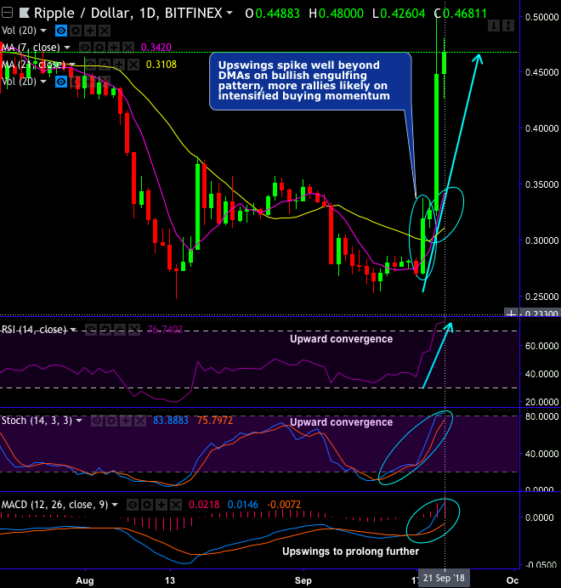Toggle visibility eye for RSI (14, close)
The width and height of the screenshot is (561, 588).
pos(90,330)
